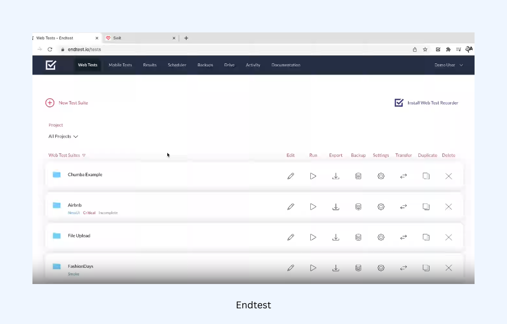Delete the Airbnb test suite
Image resolution: width=507 pixels, height=324 pixels.
[x=448, y=207]
